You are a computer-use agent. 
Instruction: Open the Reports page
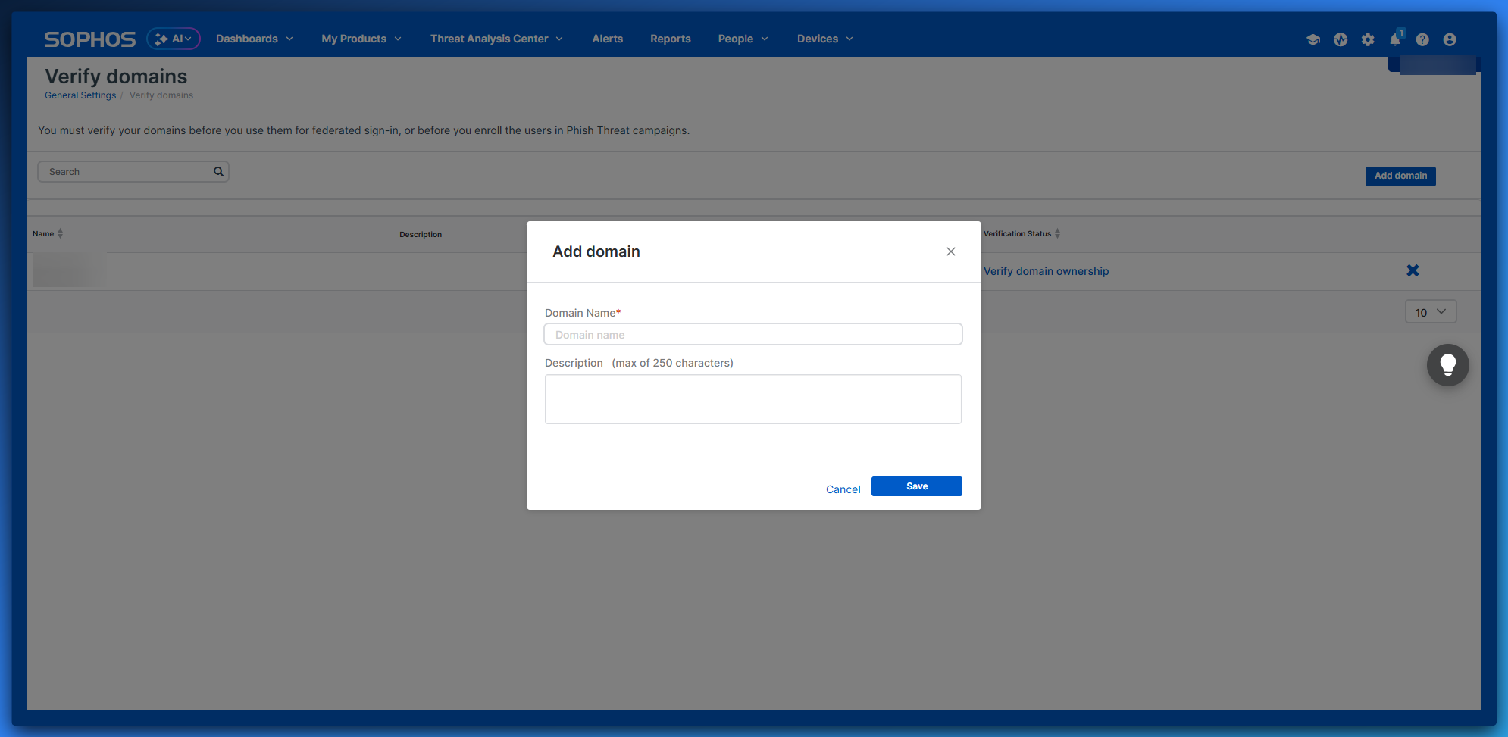[x=670, y=39]
